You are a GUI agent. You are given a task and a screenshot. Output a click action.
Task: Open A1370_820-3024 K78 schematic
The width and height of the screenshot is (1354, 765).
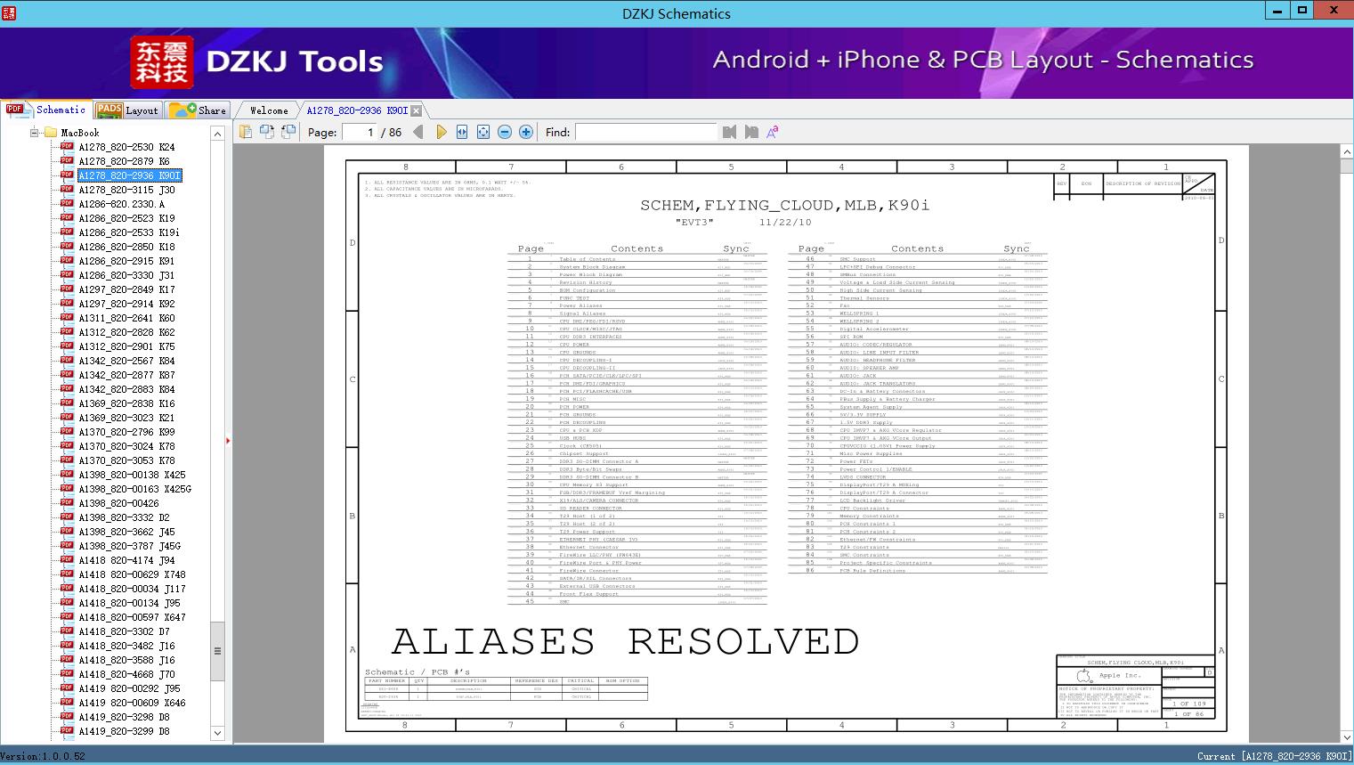[x=126, y=446]
